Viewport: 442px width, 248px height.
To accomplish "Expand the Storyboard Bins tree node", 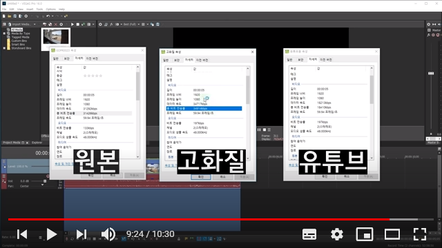I will tap(4, 48).
